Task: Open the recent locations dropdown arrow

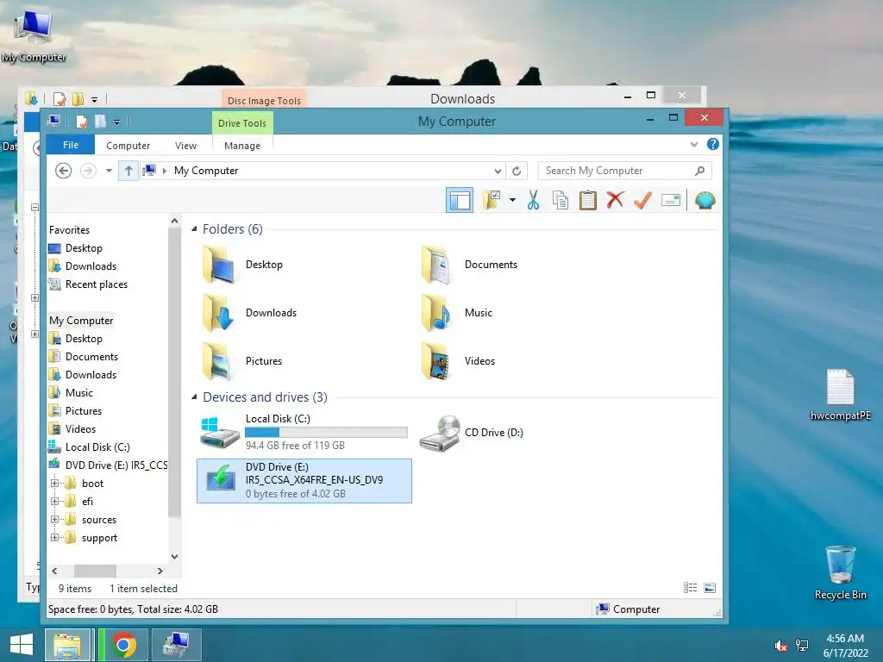Action: pos(109,171)
